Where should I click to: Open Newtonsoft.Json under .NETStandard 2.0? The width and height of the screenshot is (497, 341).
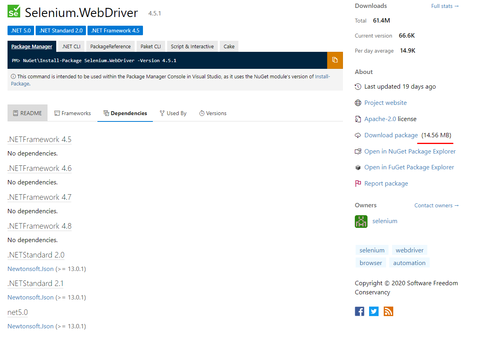point(30,269)
